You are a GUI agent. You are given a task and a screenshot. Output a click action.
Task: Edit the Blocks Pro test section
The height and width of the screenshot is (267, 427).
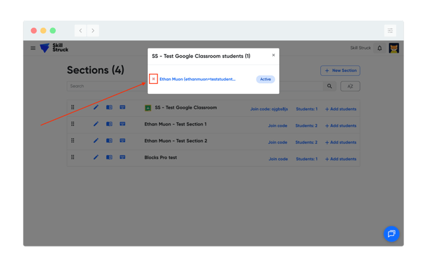[96, 158]
